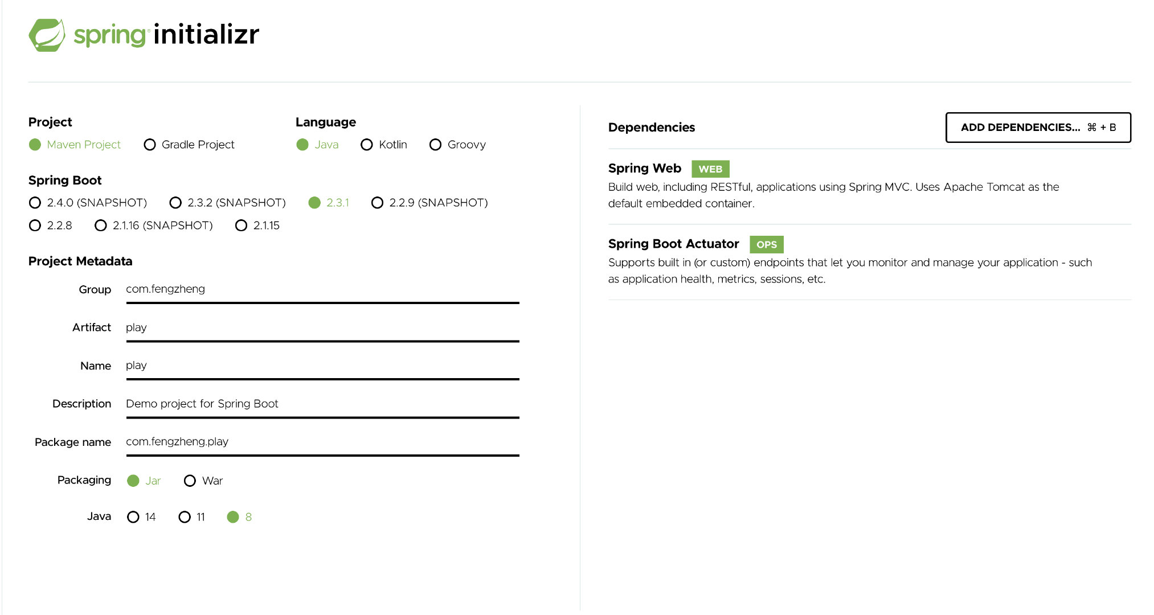
Task: Click the WEB tag badge
Action: pyautogui.click(x=710, y=169)
